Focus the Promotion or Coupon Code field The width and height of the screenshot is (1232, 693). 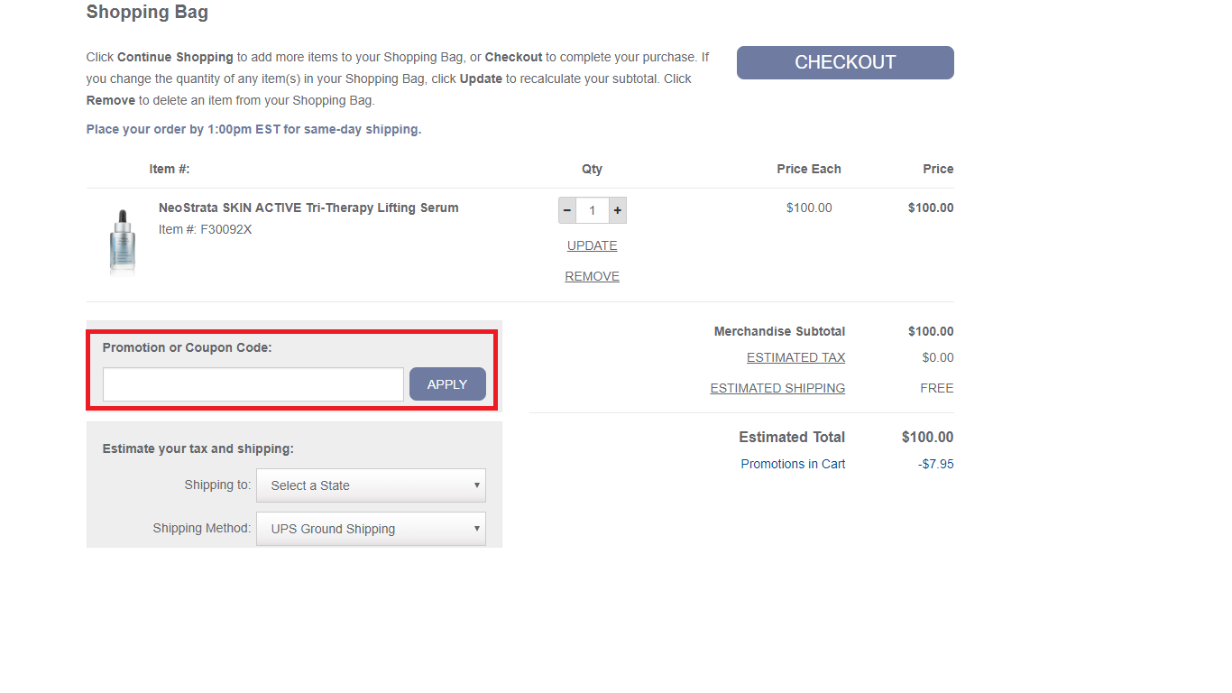[x=253, y=384]
